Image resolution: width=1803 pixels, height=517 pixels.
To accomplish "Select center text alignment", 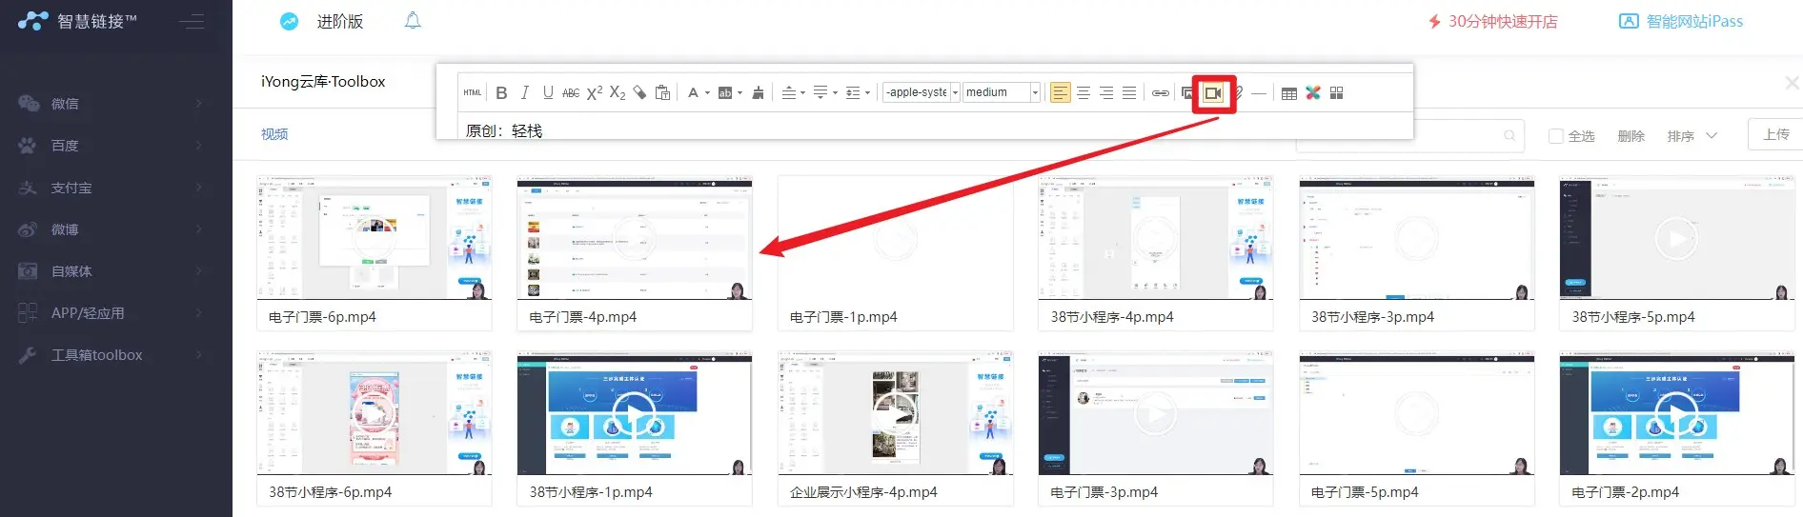I will (x=1084, y=93).
